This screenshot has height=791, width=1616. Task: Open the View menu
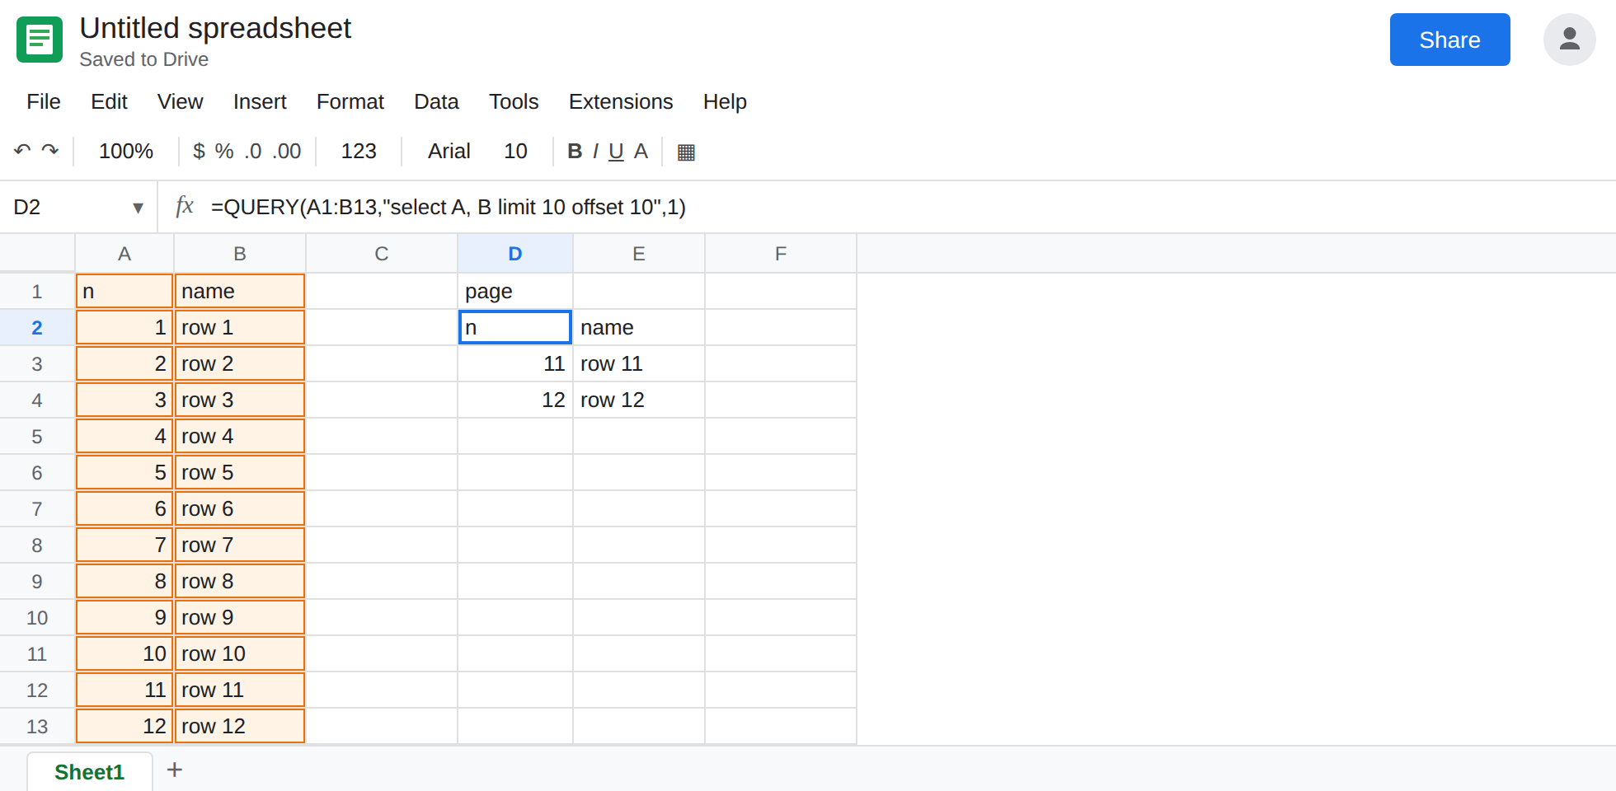[180, 101]
